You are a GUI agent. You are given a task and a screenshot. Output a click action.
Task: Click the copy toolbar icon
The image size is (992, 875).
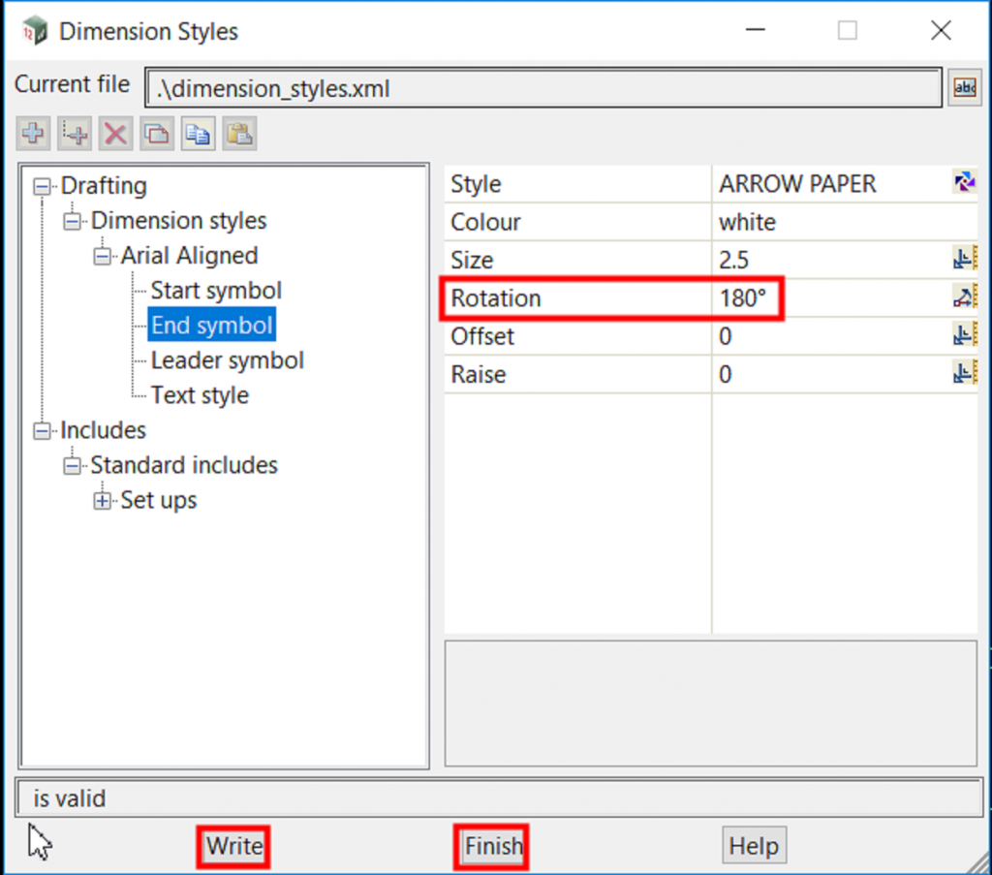[198, 134]
